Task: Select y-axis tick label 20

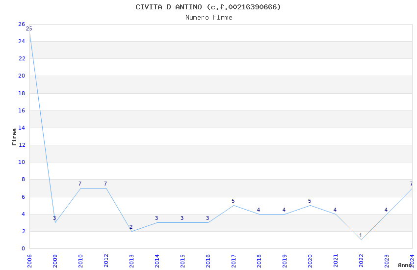Action: click(22, 76)
